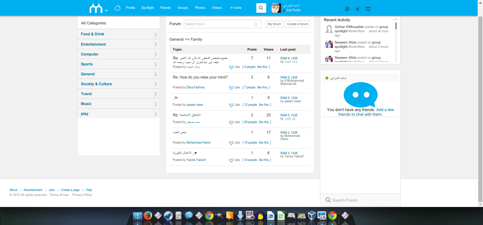Click the 'Search forum' input field
The height and width of the screenshot is (225, 483).
pyautogui.click(x=219, y=24)
